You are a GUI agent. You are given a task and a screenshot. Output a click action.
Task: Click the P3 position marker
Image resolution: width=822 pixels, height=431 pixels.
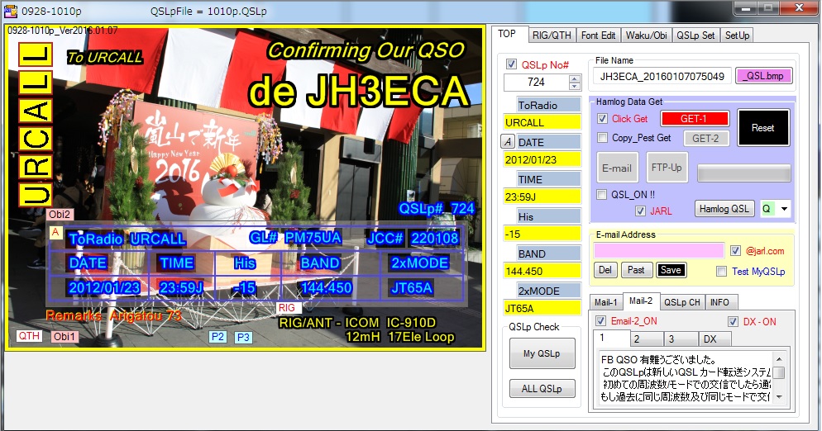[243, 337]
